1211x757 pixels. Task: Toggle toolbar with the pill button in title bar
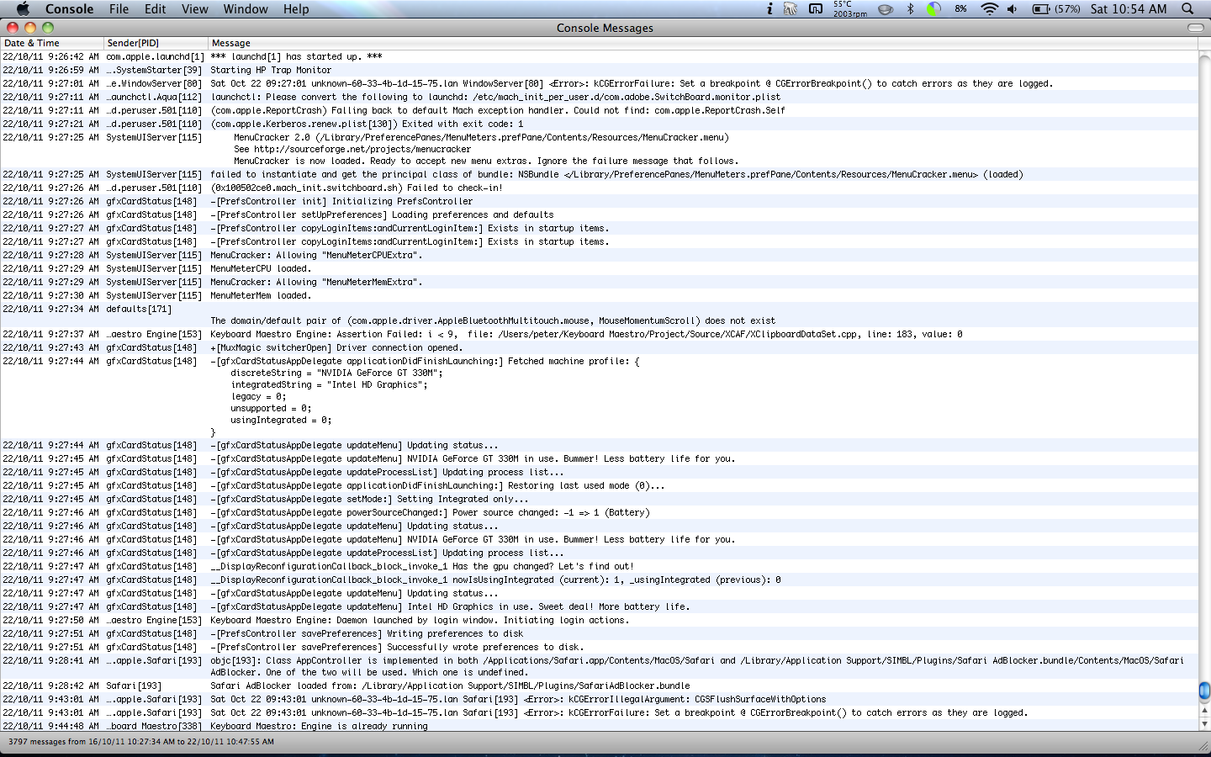(1195, 28)
